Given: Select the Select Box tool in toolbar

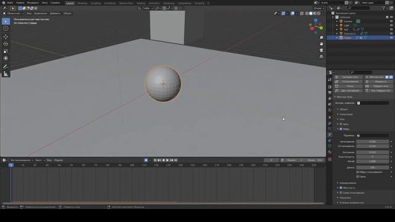Looking at the screenshot, I should coord(6,22).
